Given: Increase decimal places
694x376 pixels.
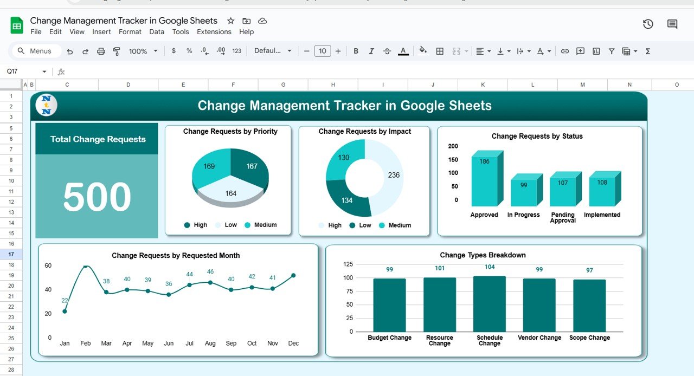Looking at the screenshot, I should (x=221, y=51).
